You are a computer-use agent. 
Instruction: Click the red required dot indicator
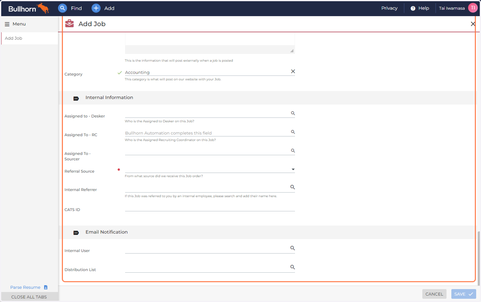(119, 170)
